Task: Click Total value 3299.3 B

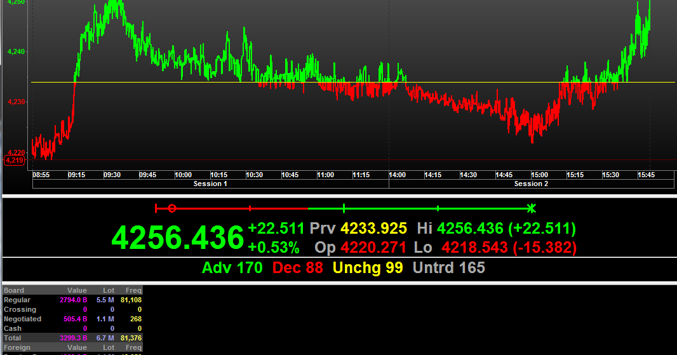Action: click(74, 338)
